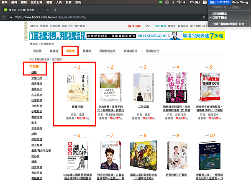This screenshot has width=251, height=181.
Task: Reload the page with the refresh icon
Action: (3, 17)
